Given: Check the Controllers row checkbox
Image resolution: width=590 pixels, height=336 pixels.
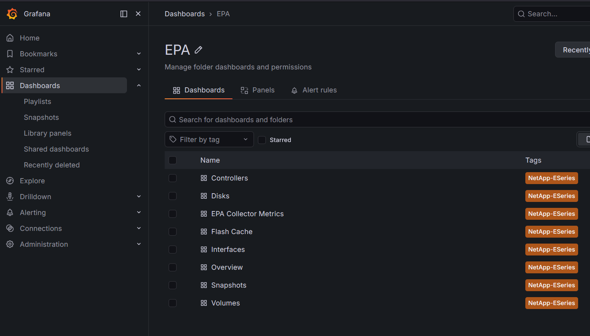Looking at the screenshot, I should click(173, 178).
